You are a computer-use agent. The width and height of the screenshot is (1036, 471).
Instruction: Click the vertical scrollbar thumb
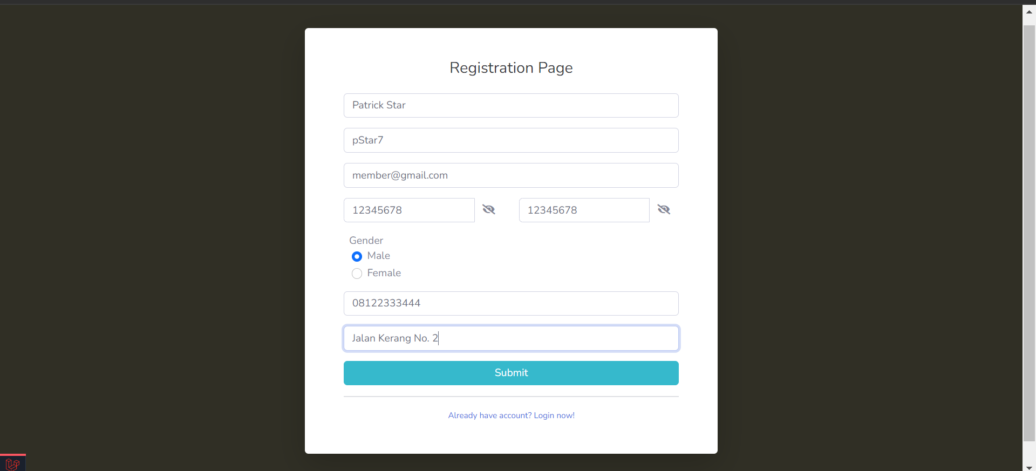click(x=1029, y=232)
